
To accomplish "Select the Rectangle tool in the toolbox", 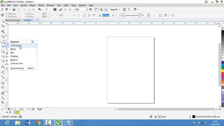I will (2, 51).
